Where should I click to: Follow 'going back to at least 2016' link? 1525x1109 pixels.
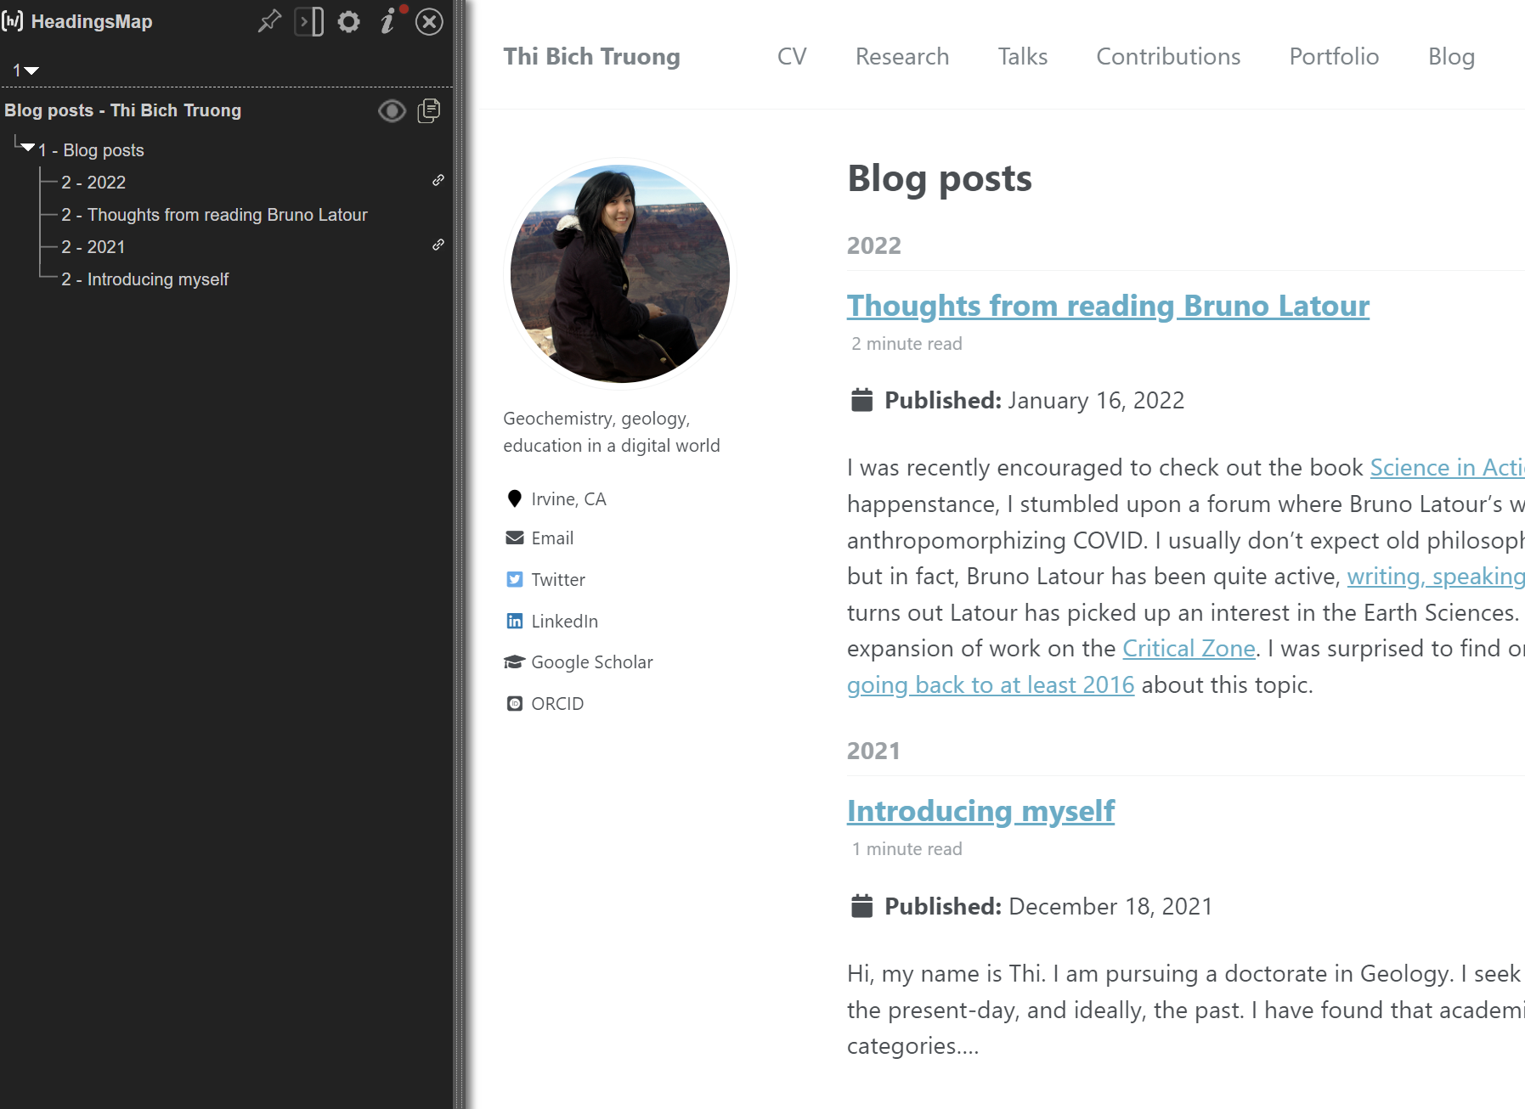tap(991, 685)
